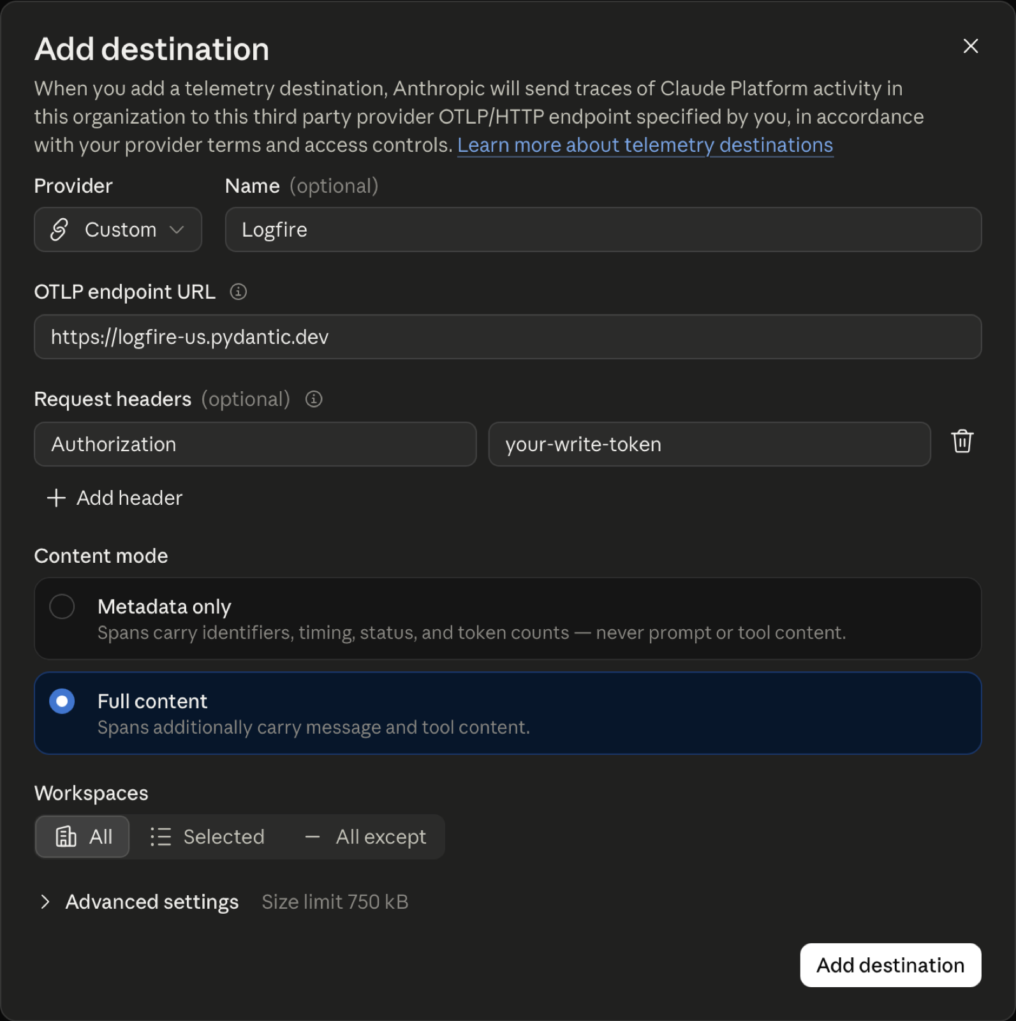Click the Add destination button
The height and width of the screenshot is (1021, 1016).
coord(890,965)
